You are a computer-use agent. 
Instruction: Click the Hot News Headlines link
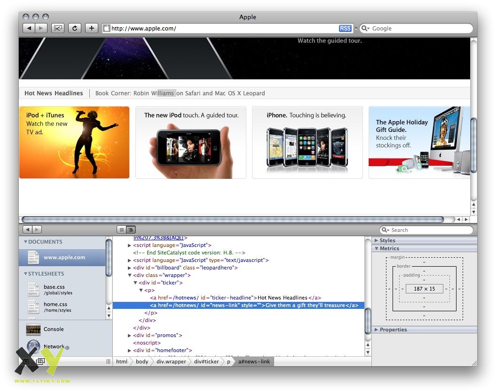tap(54, 93)
